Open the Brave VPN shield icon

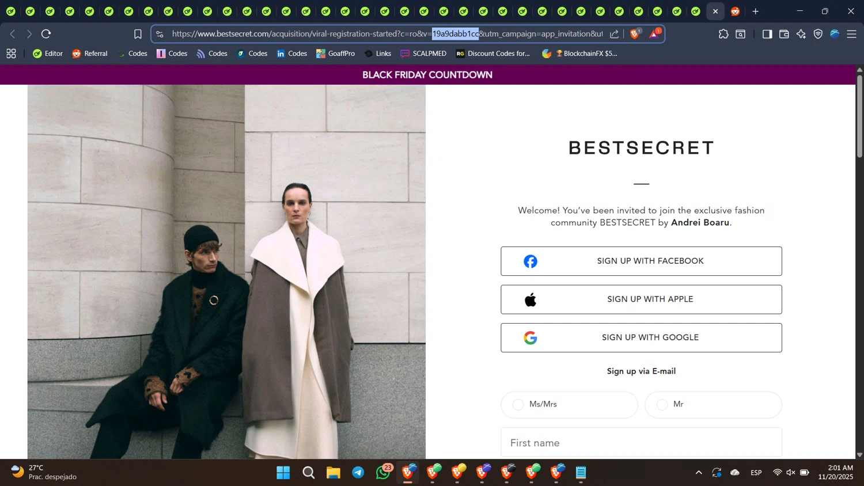coord(818,34)
